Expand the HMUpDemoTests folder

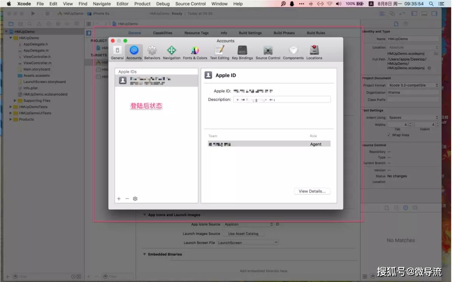[11, 107]
